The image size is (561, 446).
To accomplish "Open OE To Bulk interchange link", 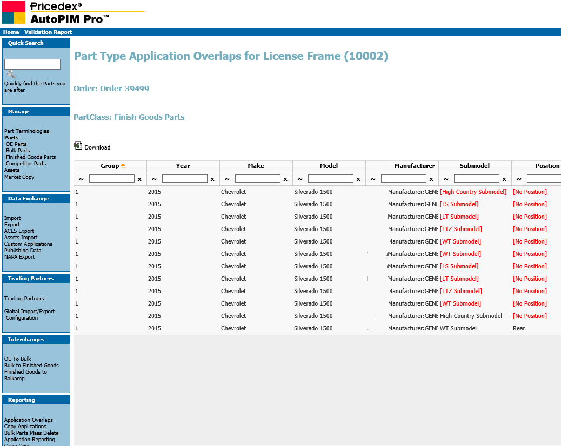I will pos(17,359).
